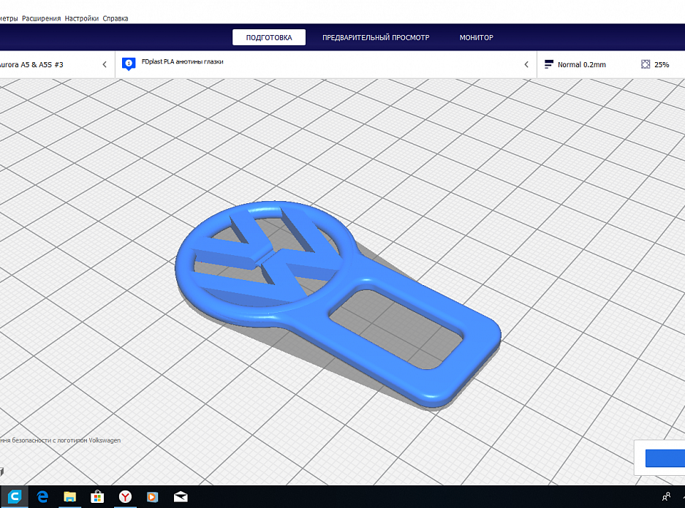Click the layer height profile icon

point(549,64)
